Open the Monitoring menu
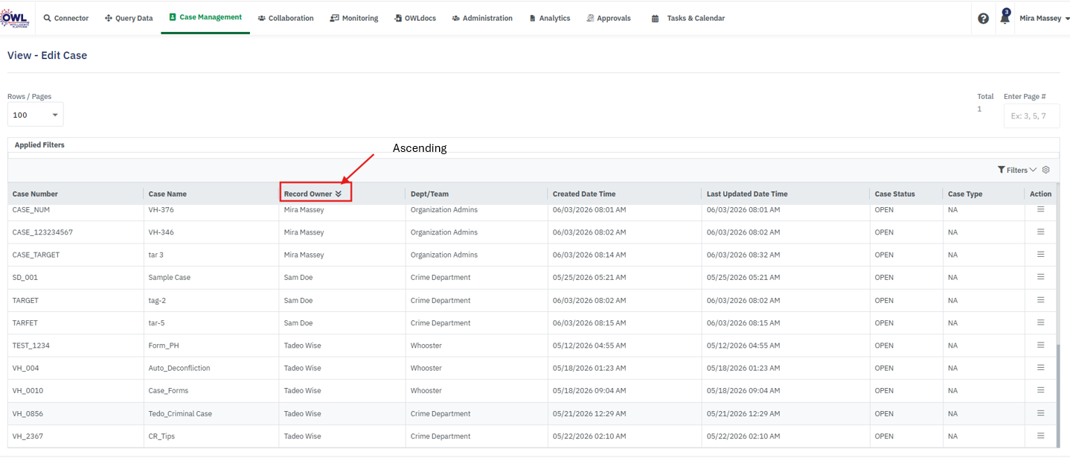 354,18
